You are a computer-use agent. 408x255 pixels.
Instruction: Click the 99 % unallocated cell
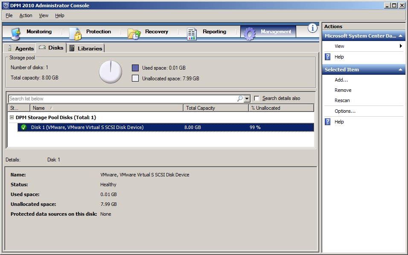[x=255, y=127]
